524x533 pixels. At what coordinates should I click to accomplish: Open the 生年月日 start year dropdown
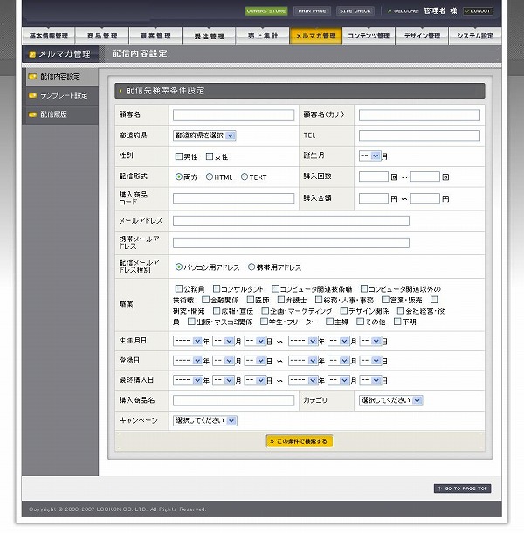(188, 341)
